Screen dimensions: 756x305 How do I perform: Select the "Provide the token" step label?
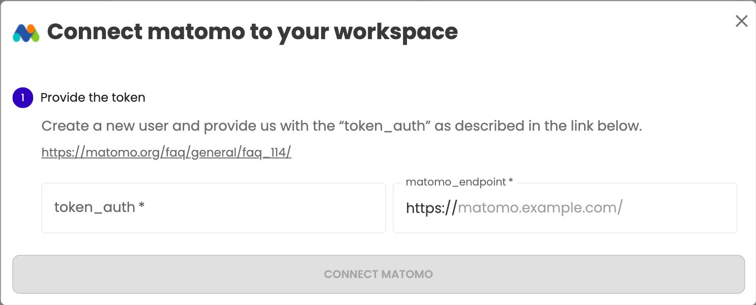(x=93, y=98)
